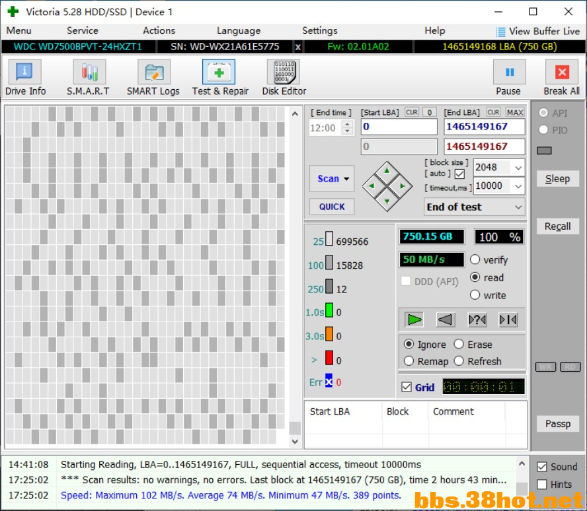
Task: Open the Service menu
Action: [x=83, y=30]
